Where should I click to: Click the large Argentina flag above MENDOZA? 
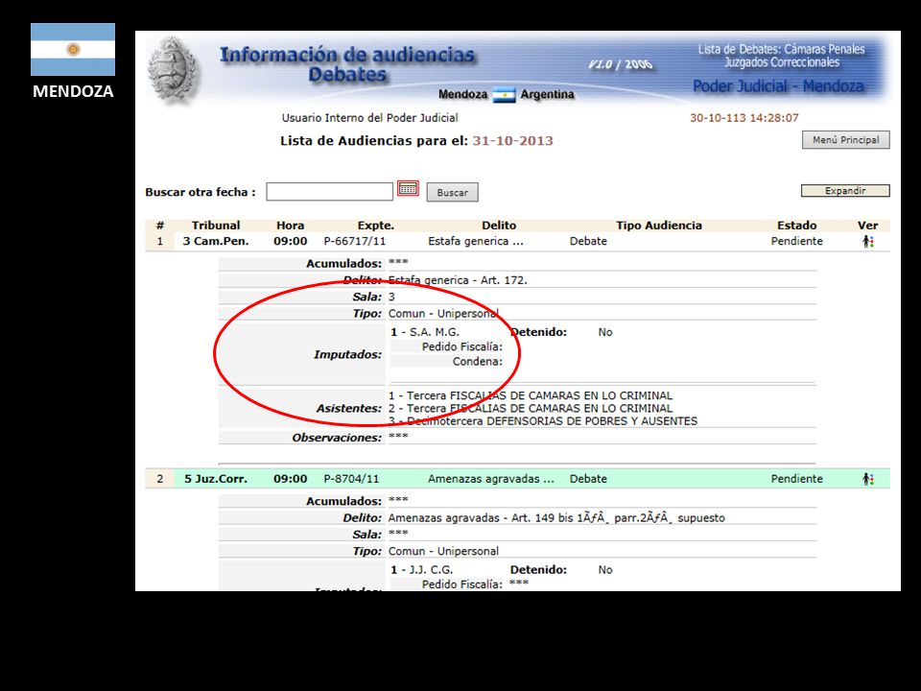(73, 49)
